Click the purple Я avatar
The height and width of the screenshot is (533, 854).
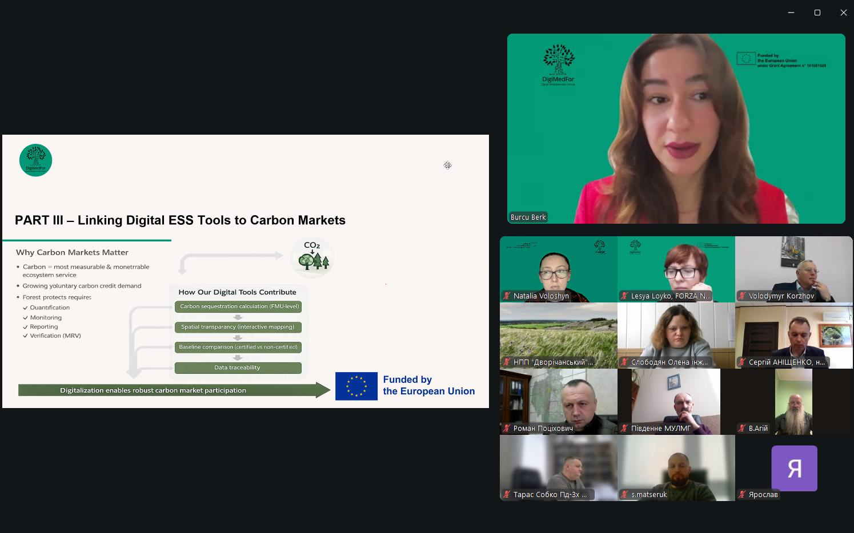coord(794,468)
